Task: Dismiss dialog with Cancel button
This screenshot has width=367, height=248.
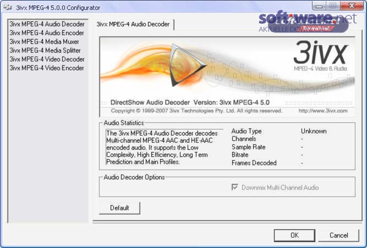Action: [x=339, y=235]
